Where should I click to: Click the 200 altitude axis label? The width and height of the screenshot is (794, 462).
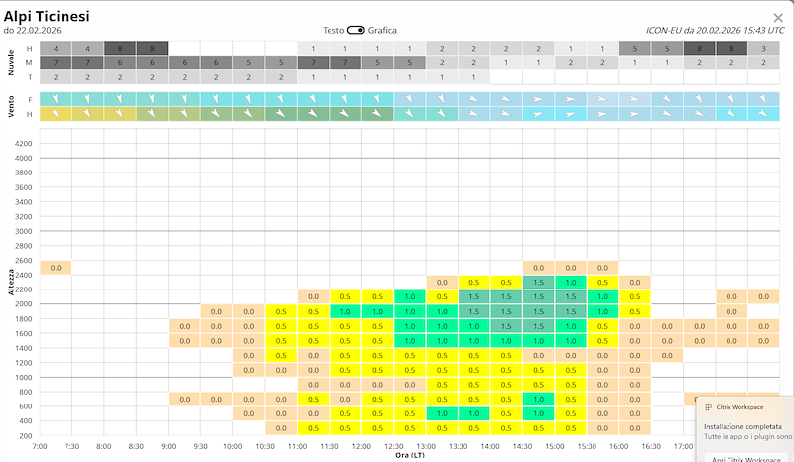(26, 435)
